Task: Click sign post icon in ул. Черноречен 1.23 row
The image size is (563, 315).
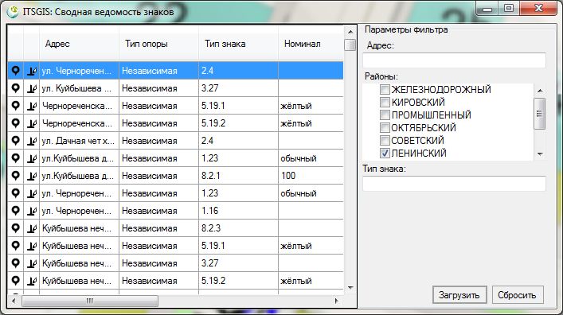Action: [x=32, y=193]
